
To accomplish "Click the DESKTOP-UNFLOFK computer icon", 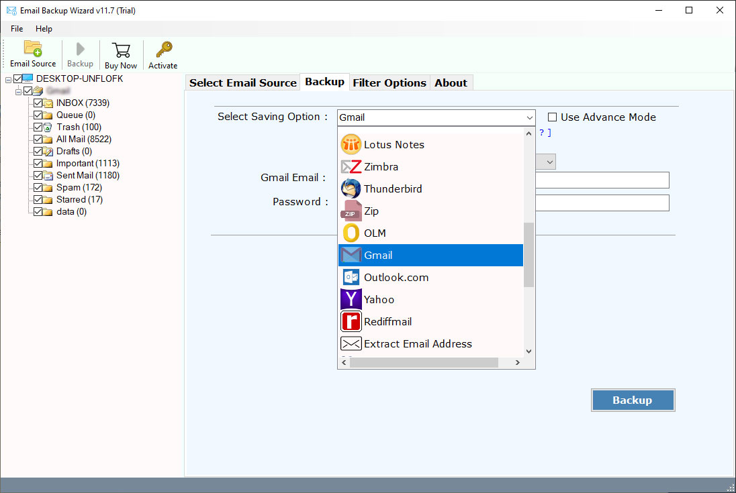I will click(28, 78).
